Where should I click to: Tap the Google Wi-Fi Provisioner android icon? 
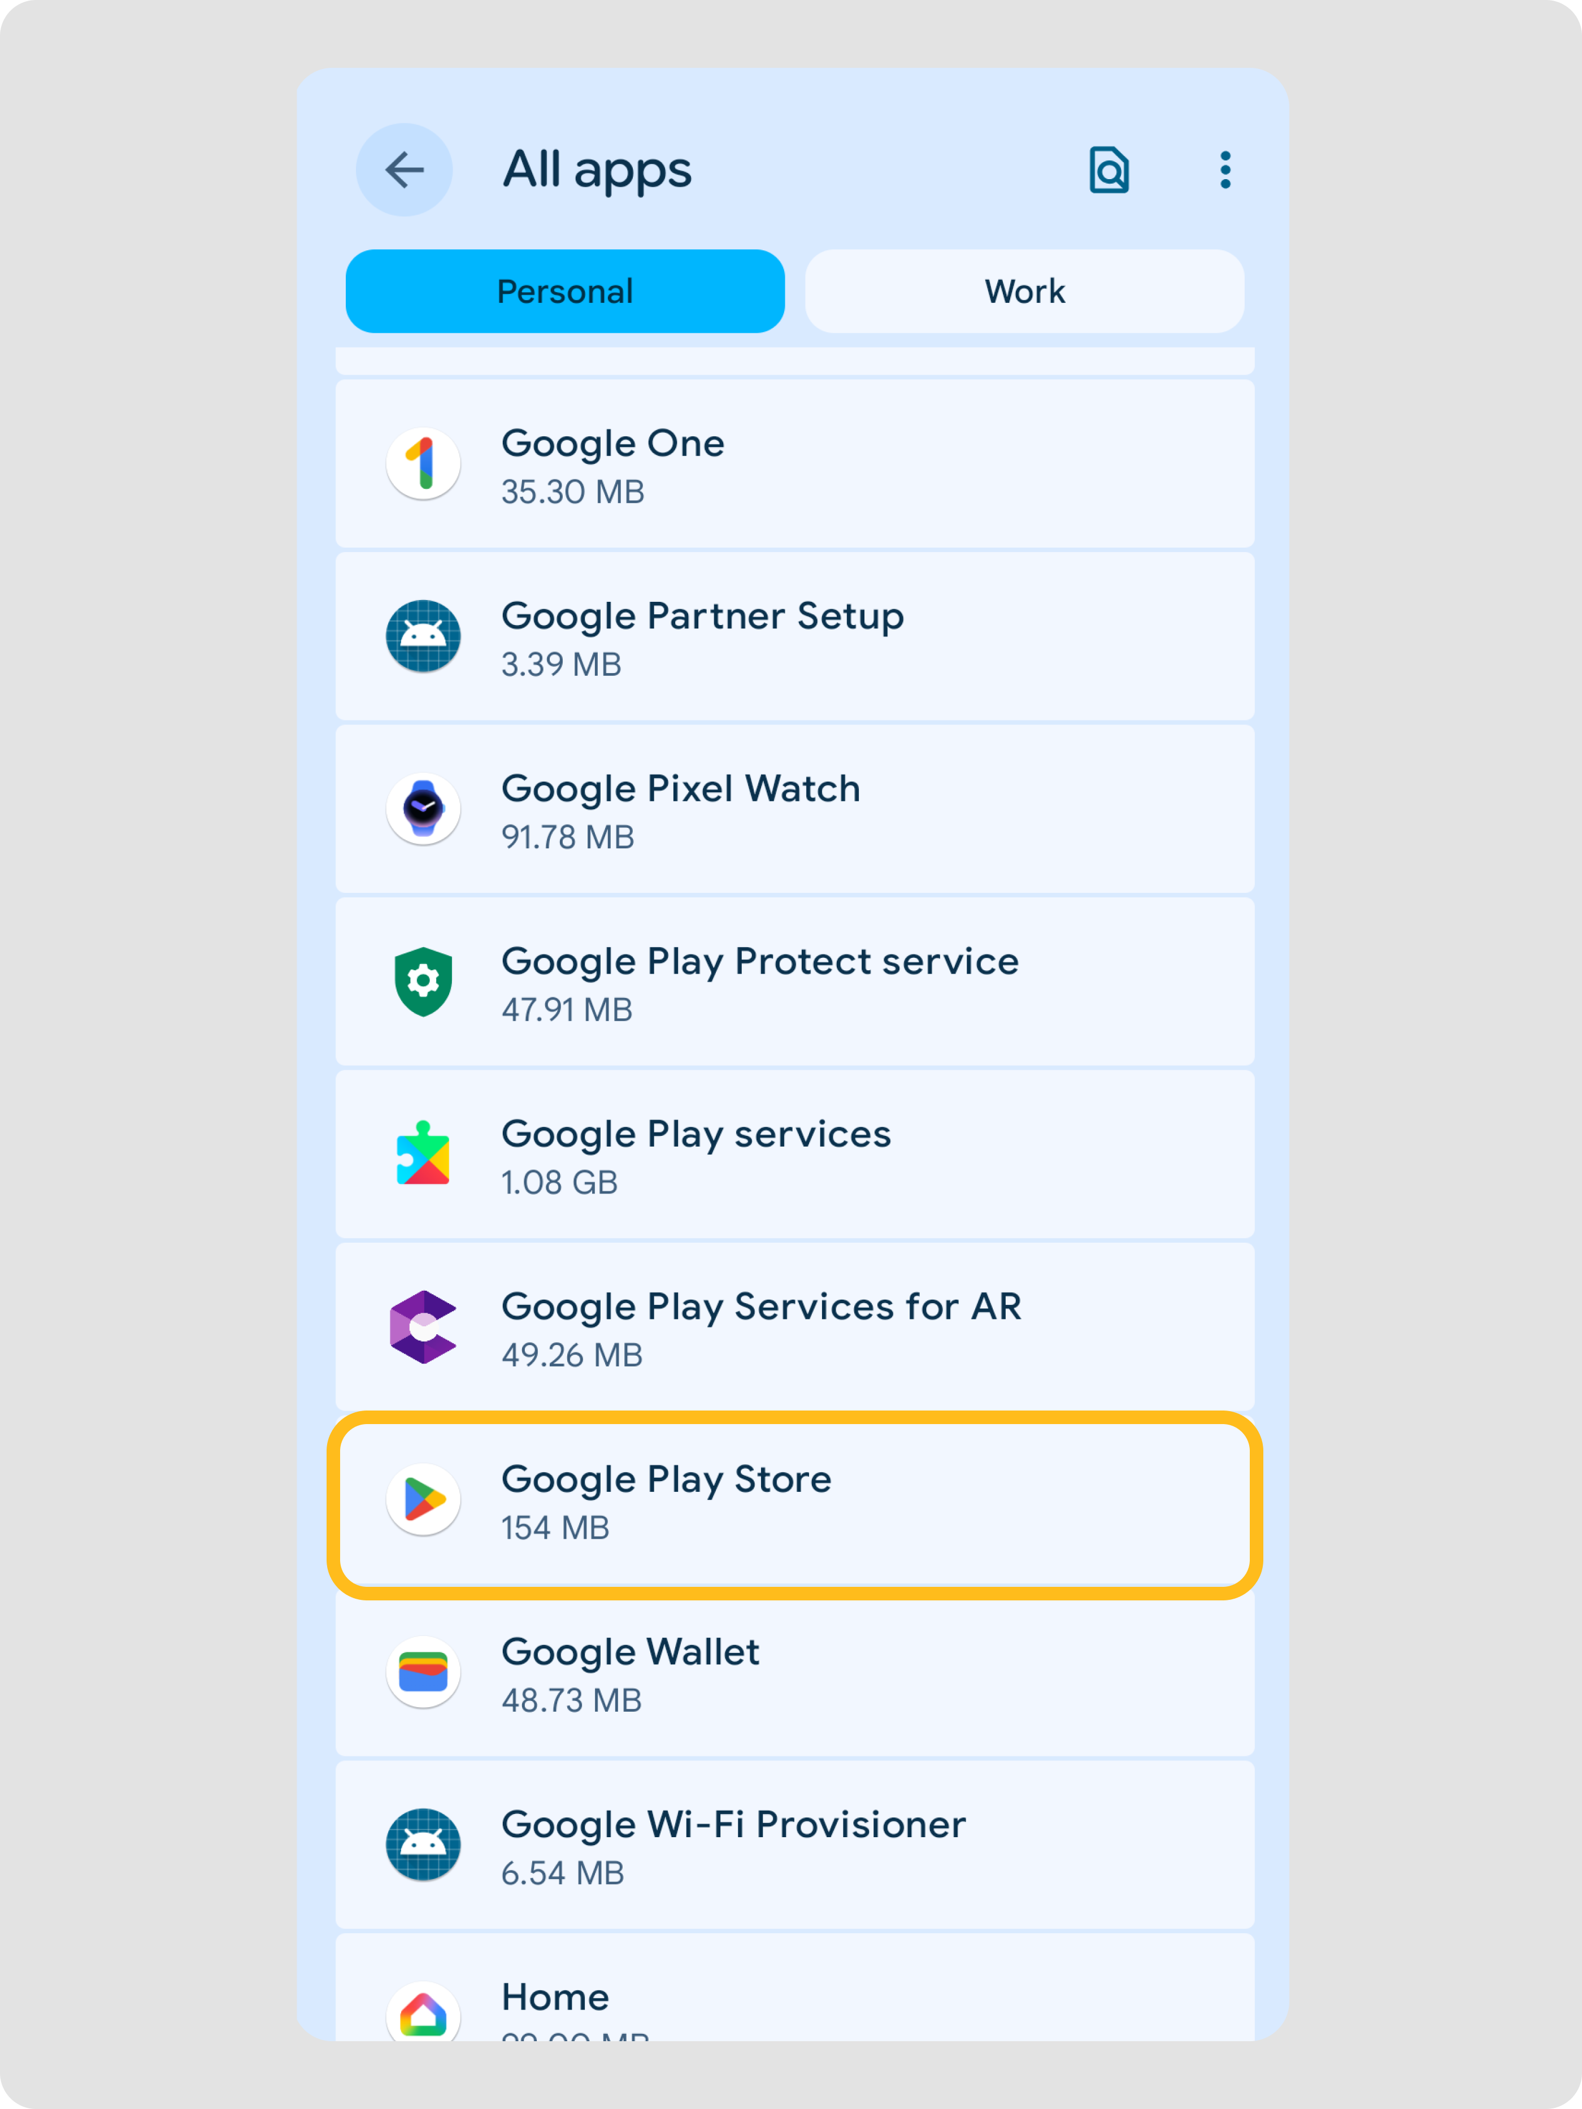[423, 1844]
